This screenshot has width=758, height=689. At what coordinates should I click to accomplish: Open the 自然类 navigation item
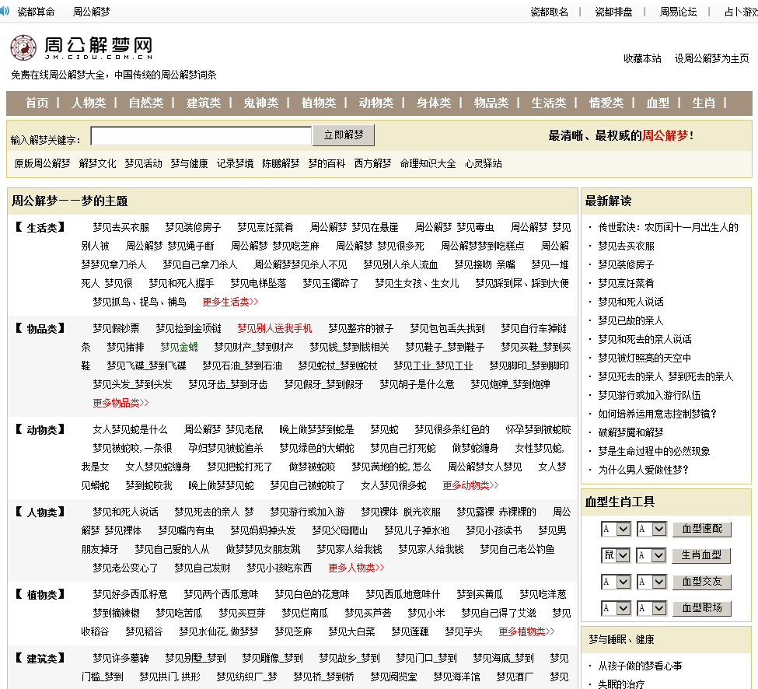(146, 103)
